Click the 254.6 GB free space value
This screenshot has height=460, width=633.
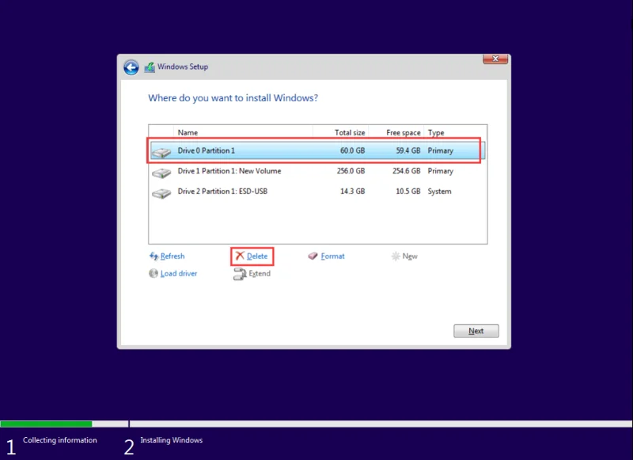pyautogui.click(x=407, y=171)
